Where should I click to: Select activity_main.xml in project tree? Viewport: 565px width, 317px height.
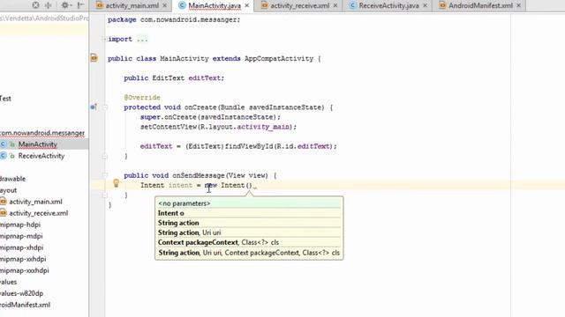click(35, 202)
